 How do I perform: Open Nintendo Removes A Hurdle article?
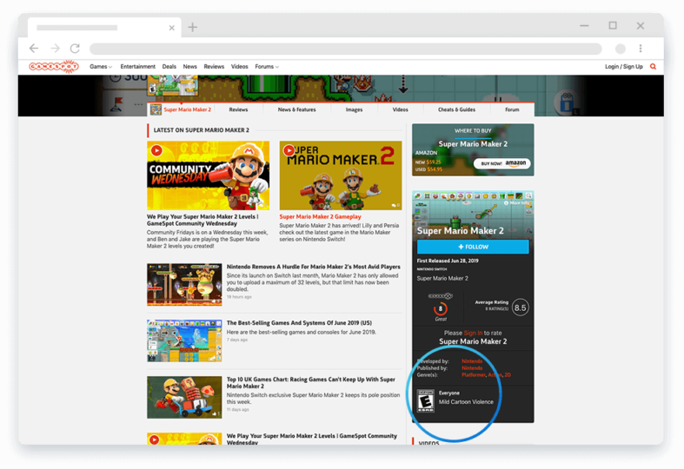pos(313,267)
